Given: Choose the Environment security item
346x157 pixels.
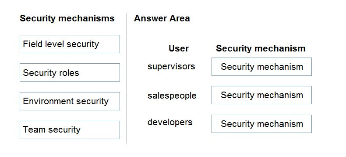Looking at the screenshot, I should tap(70, 101).
